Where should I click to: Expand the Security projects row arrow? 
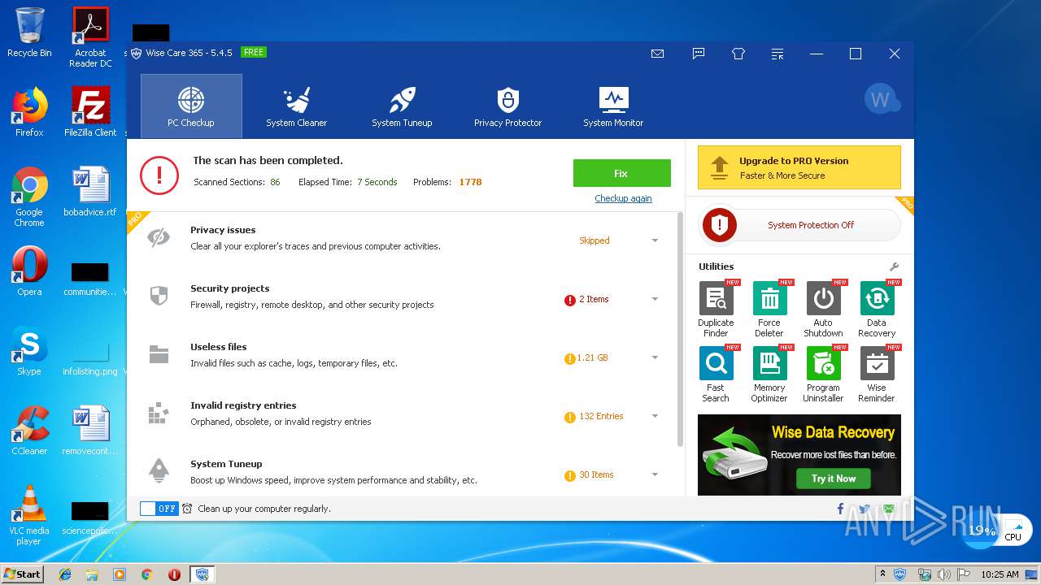[x=655, y=299]
